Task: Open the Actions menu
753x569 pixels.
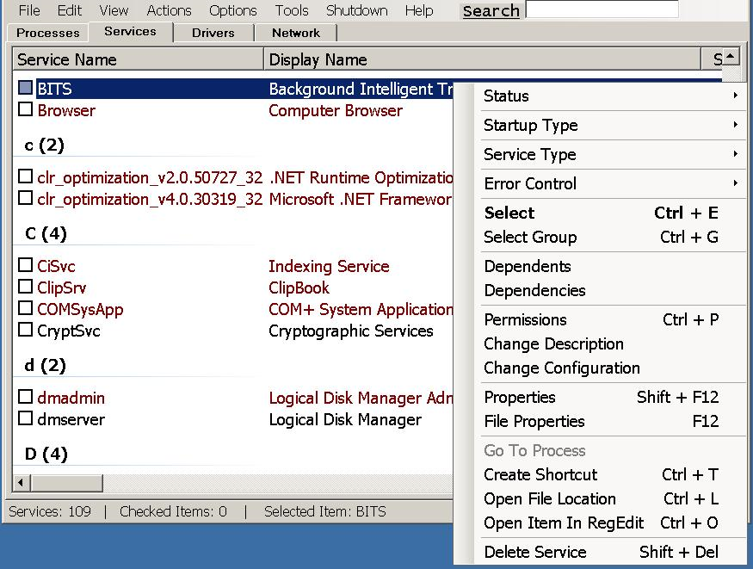Action: 169,10
